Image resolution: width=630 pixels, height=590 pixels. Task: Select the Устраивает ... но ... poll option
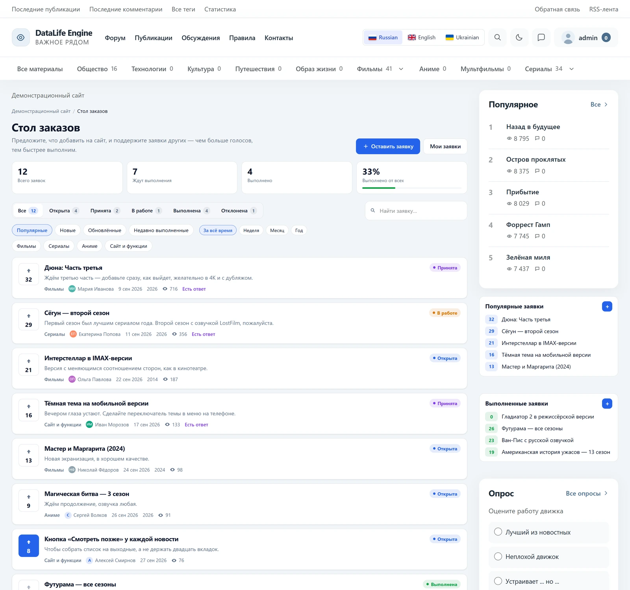[548, 581]
